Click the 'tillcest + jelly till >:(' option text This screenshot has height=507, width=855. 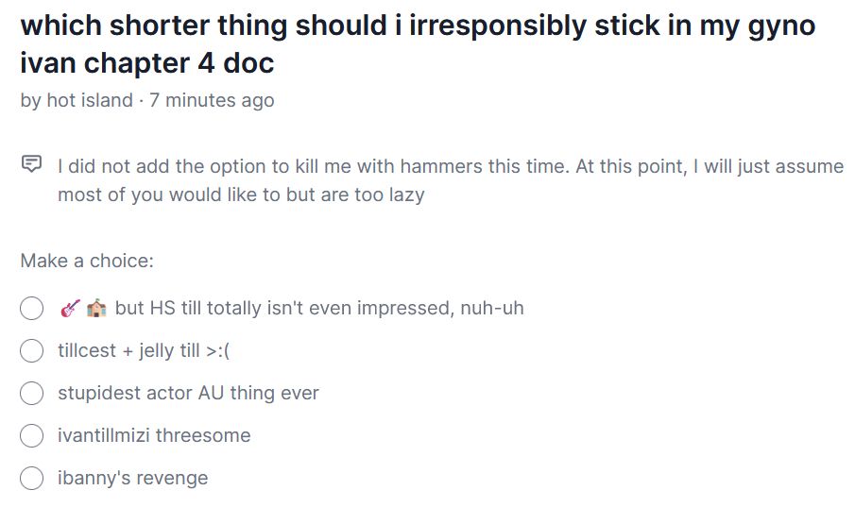click(144, 351)
